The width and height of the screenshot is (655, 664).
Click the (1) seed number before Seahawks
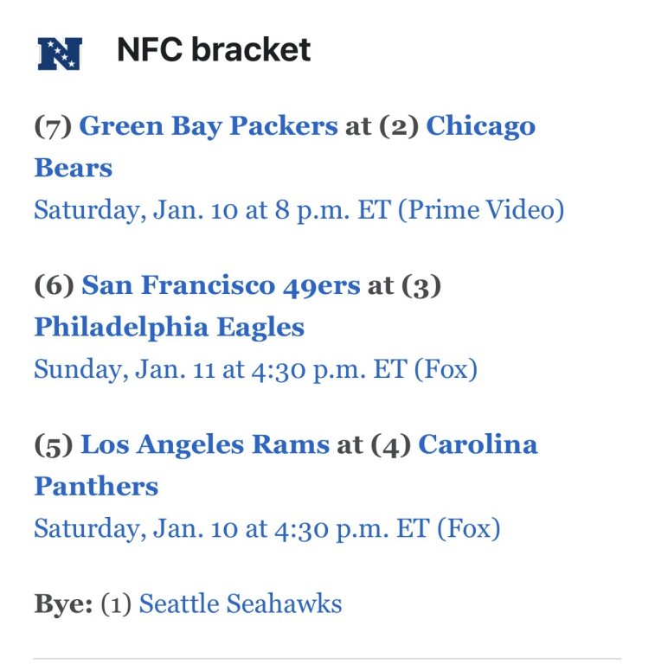tap(116, 603)
